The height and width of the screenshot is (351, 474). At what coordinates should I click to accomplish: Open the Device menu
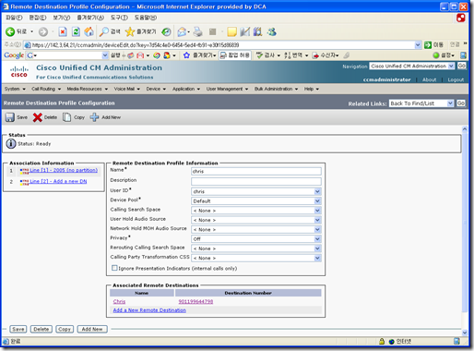(x=156, y=89)
